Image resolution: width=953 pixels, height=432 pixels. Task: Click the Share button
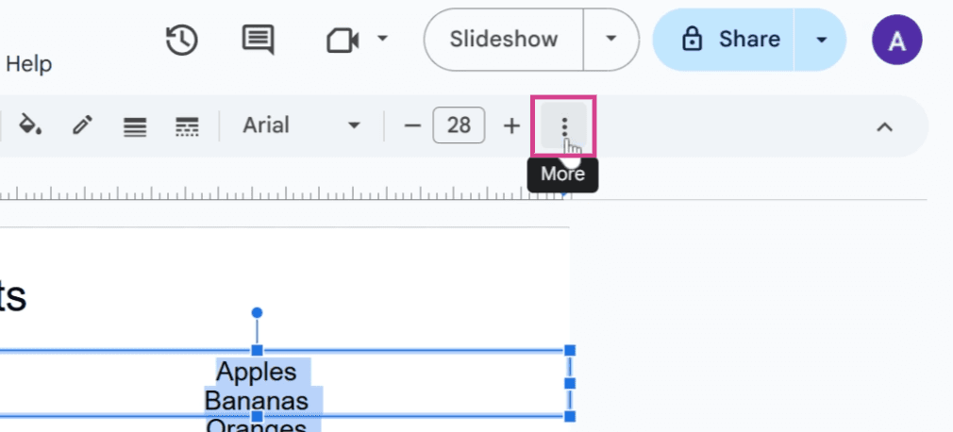724,40
